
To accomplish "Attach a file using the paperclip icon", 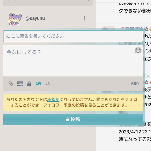I will click(x=11, y=84).
